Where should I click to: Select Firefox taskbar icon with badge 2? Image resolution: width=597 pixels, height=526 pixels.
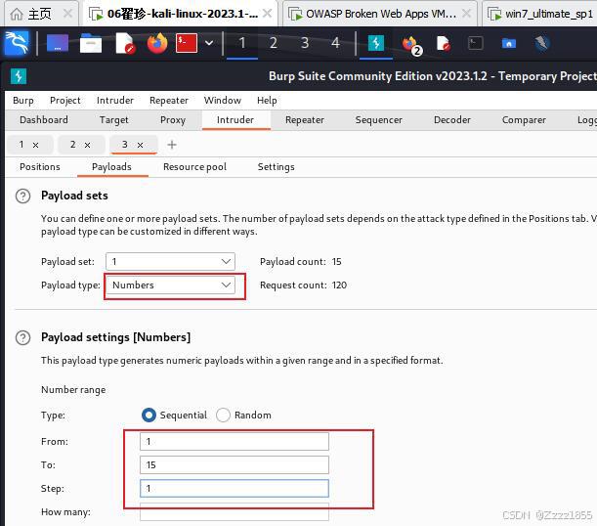pyautogui.click(x=412, y=44)
